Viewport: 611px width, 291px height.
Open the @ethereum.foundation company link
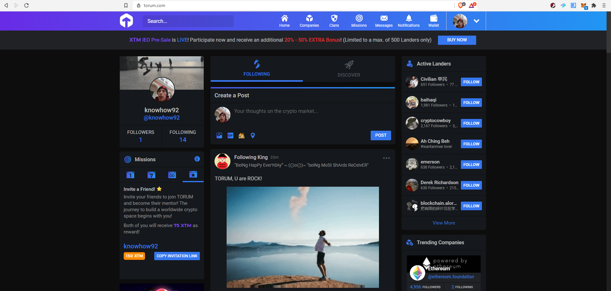(451, 277)
